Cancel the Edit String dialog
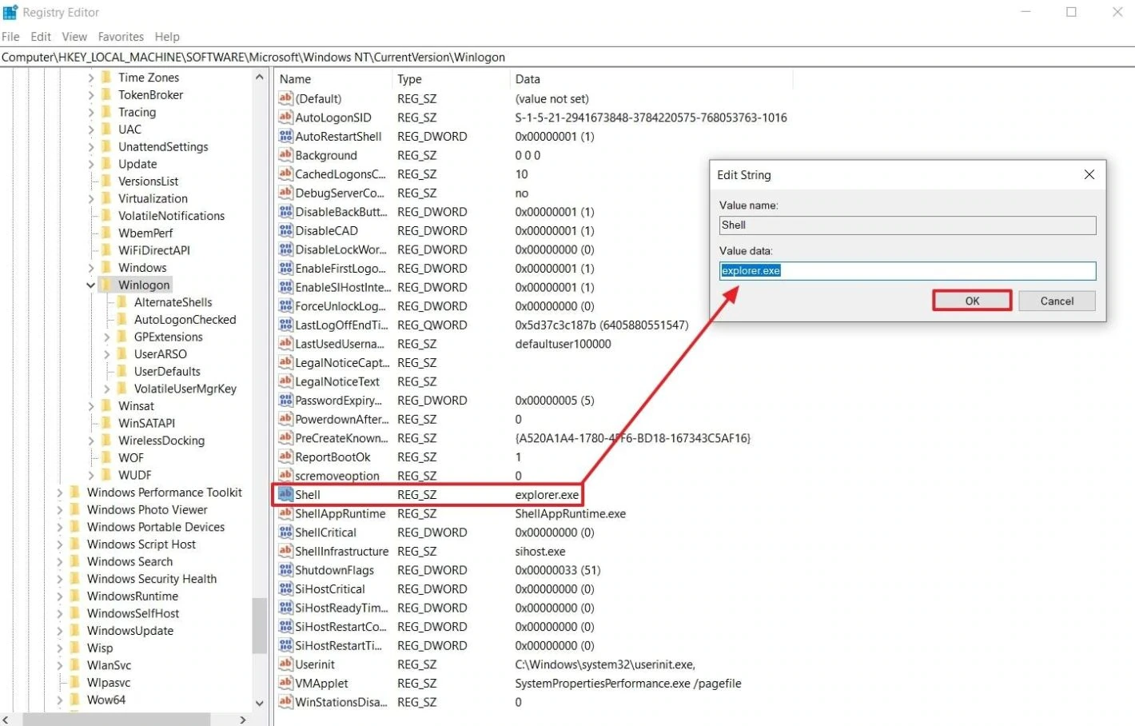1135x726 pixels. 1056,301
